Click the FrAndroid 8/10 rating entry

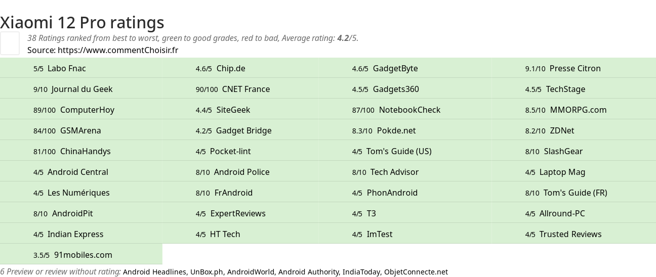coord(240,193)
